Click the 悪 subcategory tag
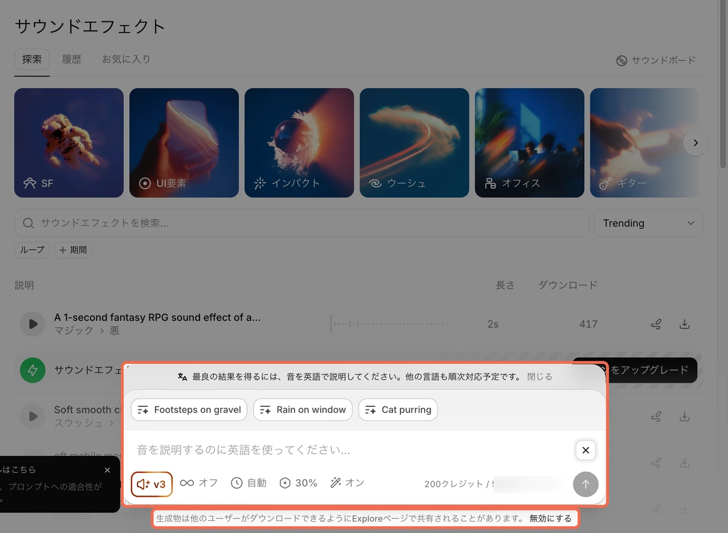The height and width of the screenshot is (533, 728). tap(115, 330)
